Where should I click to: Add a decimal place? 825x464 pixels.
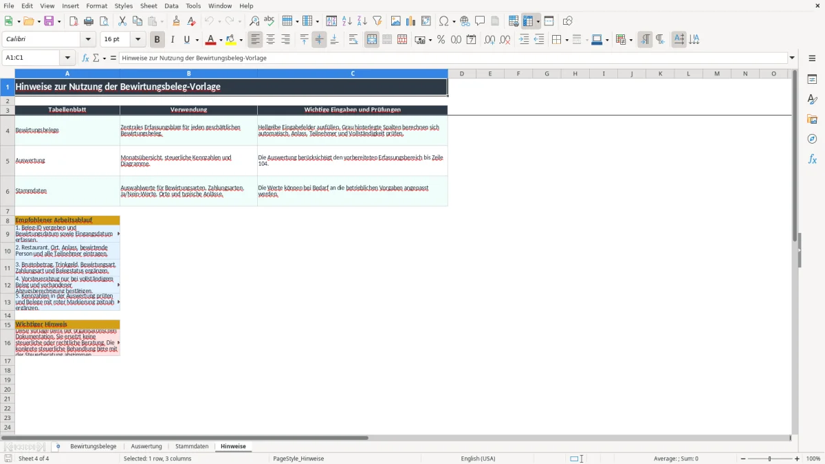click(x=490, y=40)
